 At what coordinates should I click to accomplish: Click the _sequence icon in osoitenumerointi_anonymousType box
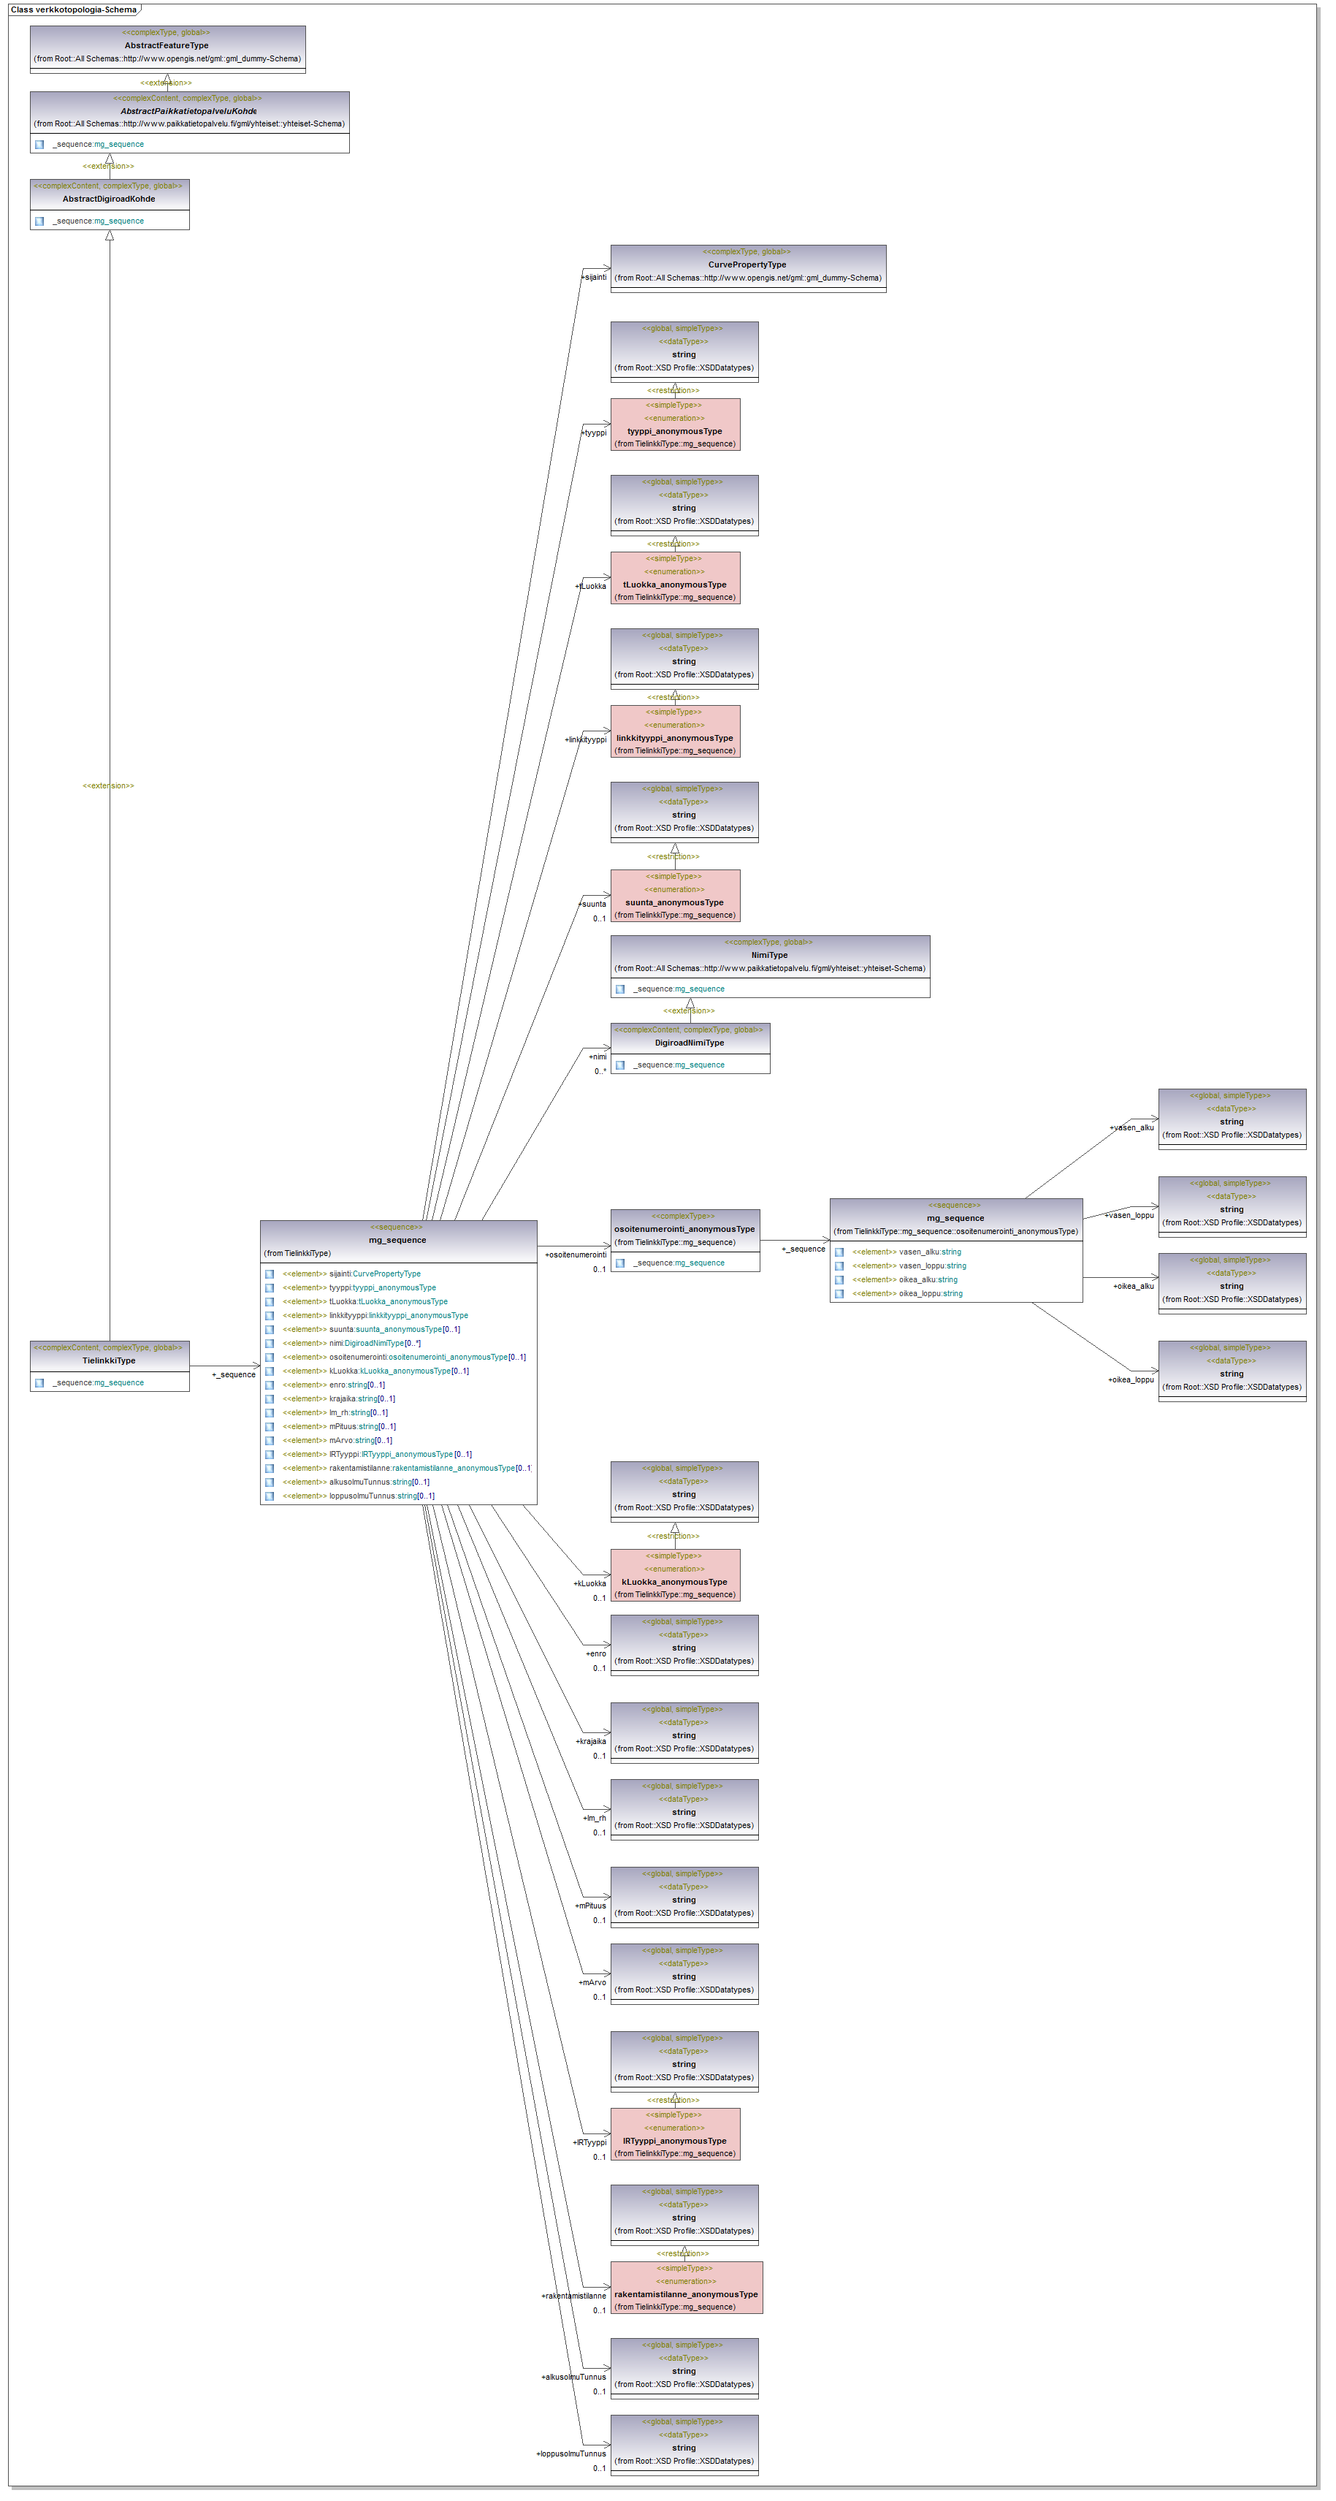point(620,1263)
